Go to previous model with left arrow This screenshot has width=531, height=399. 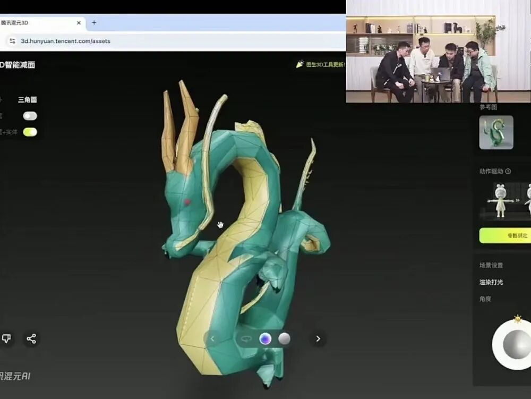[212, 339]
